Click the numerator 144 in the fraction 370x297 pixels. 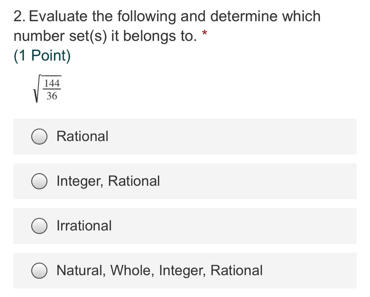click(52, 83)
